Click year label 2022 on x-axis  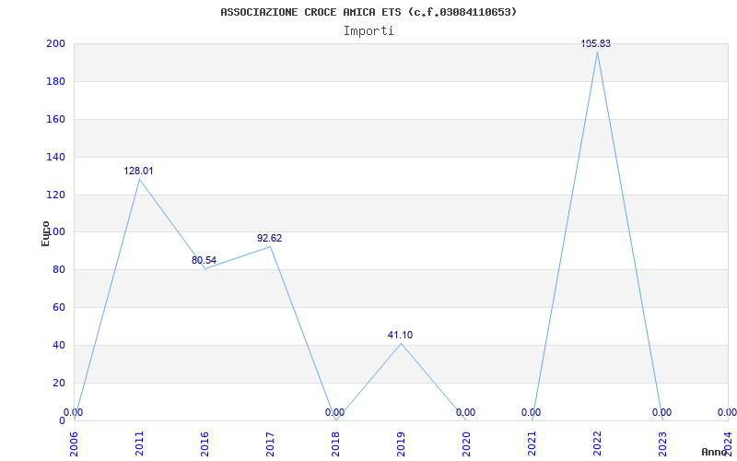click(x=597, y=444)
